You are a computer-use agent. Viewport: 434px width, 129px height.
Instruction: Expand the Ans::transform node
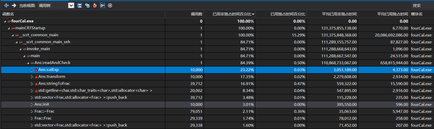pos(32,77)
